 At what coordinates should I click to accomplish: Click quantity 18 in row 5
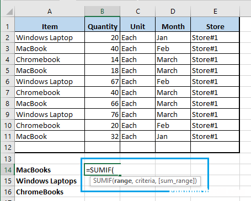pyautogui.click(x=102, y=70)
